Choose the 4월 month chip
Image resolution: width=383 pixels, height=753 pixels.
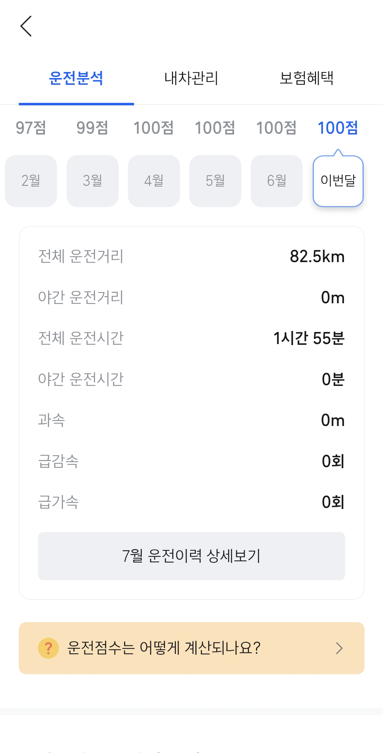(154, 181)
